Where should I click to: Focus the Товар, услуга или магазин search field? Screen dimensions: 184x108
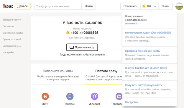58,6
